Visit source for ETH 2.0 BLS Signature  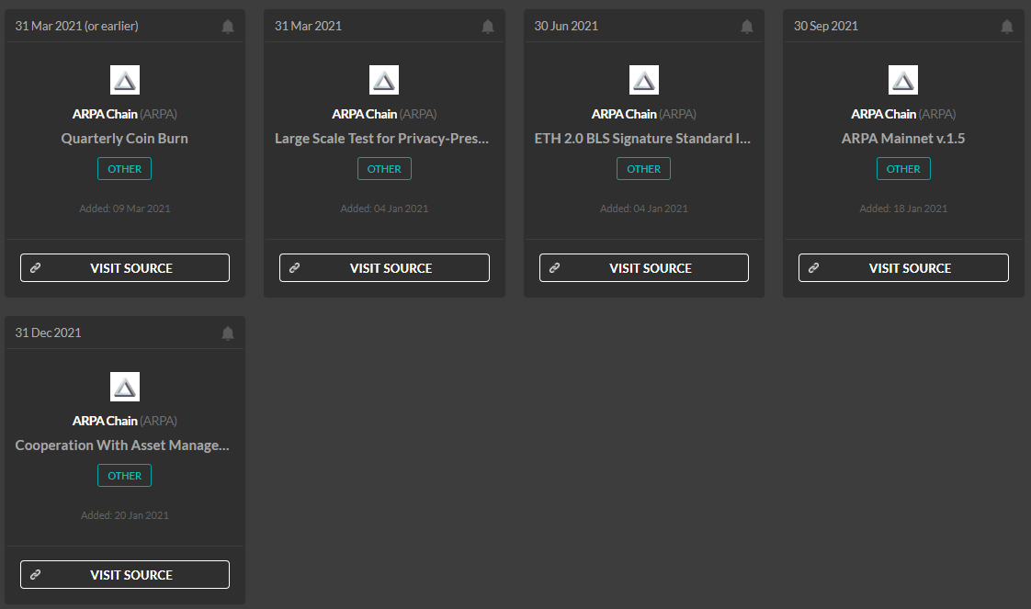[x=644, y=268]
